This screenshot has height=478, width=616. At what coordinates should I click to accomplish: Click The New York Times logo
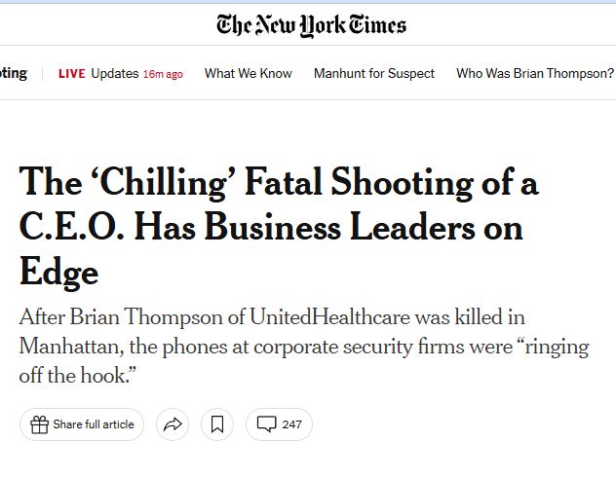[x=311, y=24]
